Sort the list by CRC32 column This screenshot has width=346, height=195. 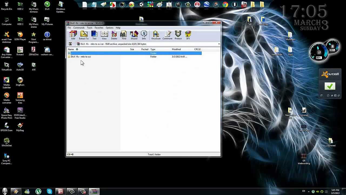[197, 49]
